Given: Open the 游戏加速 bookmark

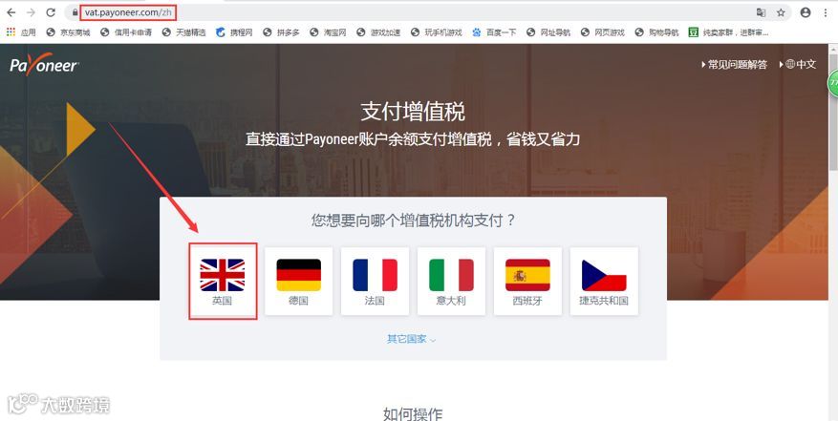Looking at the screenshot, I should 379,32.
